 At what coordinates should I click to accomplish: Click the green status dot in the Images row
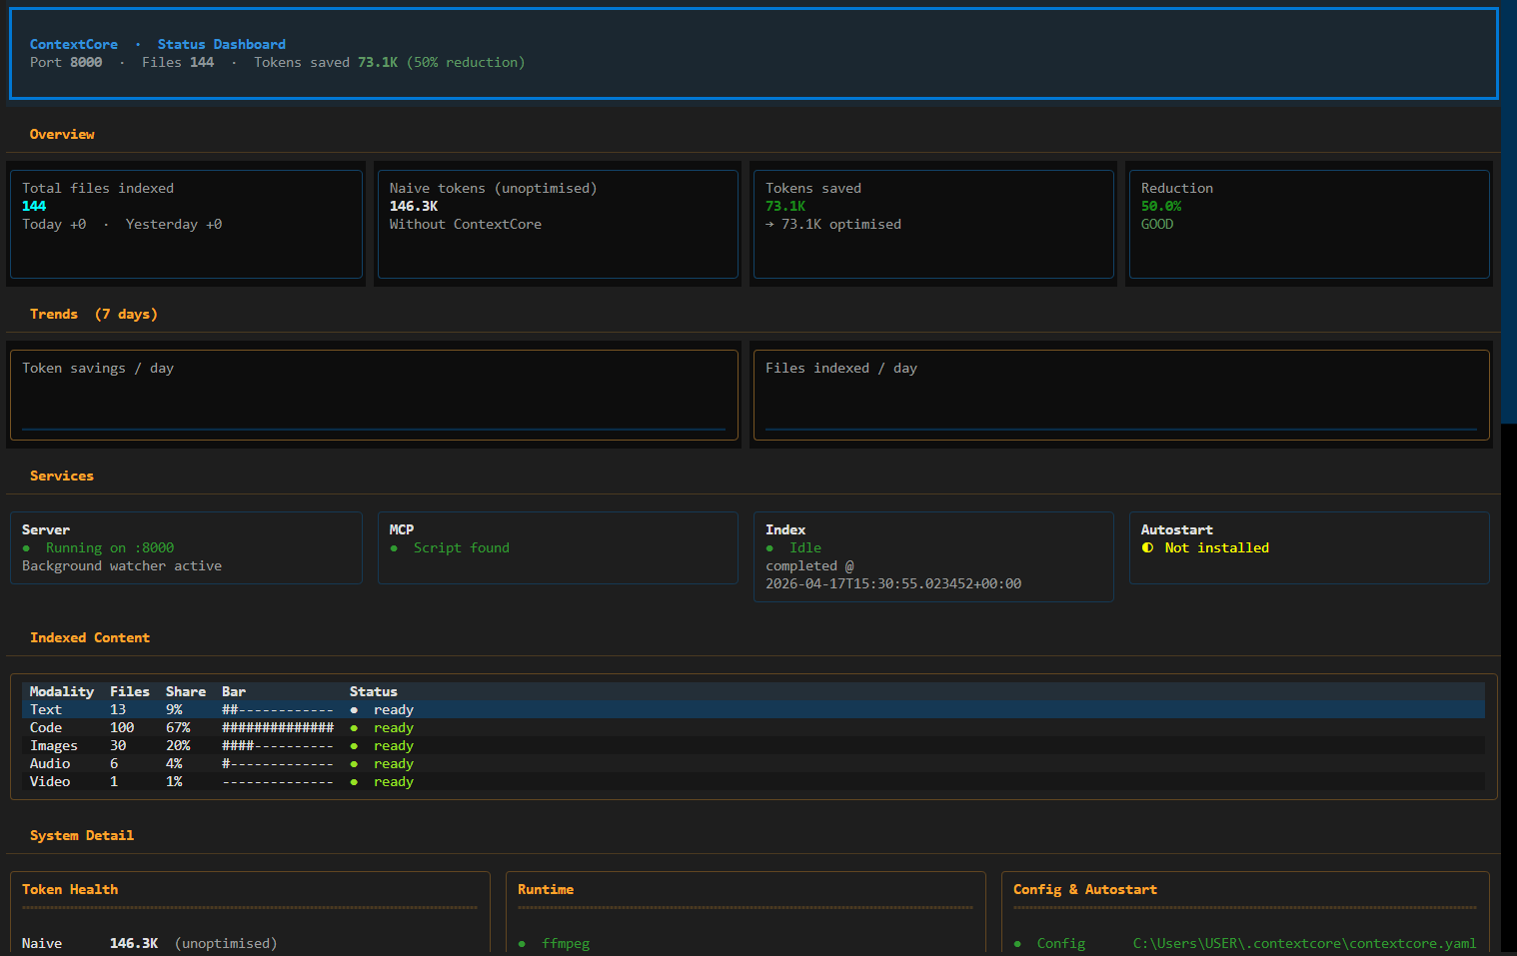pyautogui.click(x=354, y=746)
